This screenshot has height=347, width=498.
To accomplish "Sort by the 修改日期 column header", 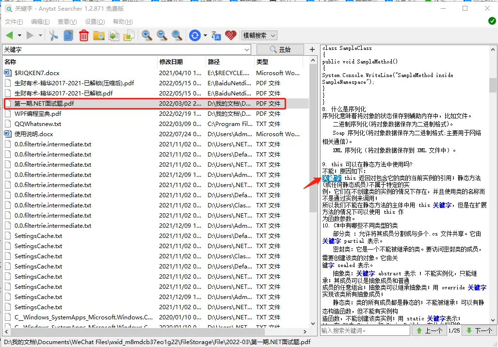I will [182, 62].
